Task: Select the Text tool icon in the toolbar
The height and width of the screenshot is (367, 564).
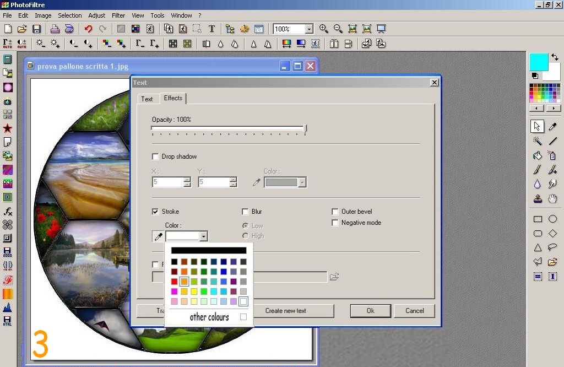Action: [211, 29]
